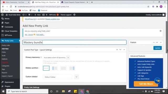Open WordPress logo menu in admin bar

2,15
